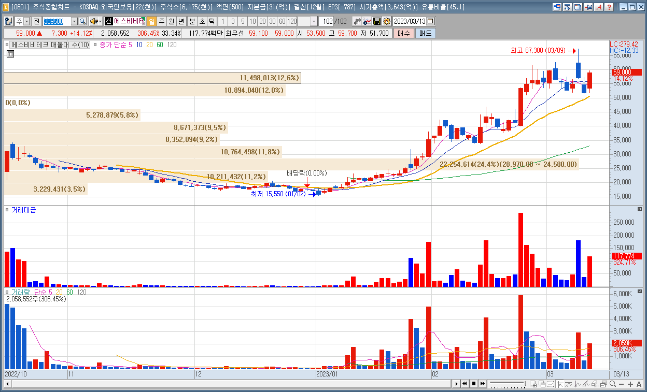Collapse the 거래대금 panel via its square marker

pos(7,209)
